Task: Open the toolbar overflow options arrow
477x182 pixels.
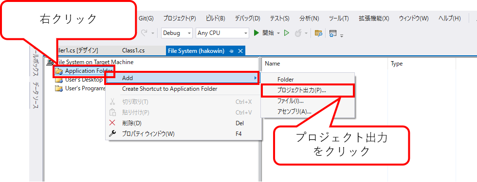Action: coord(342,36)
